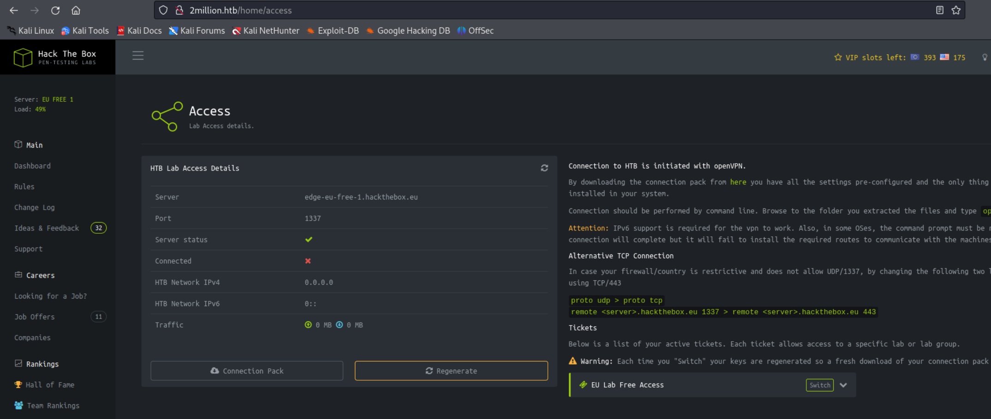Open Ideas & Feedback in sidebar

pos(46,228)
